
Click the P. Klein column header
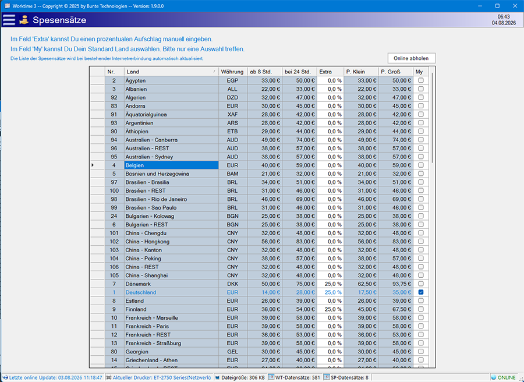pos(361,72)
